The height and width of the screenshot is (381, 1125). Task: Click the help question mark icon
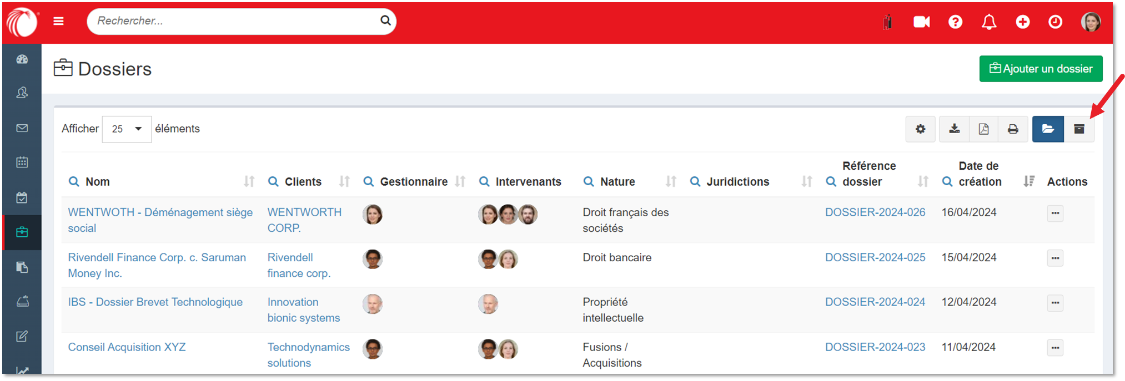point(955,22)
